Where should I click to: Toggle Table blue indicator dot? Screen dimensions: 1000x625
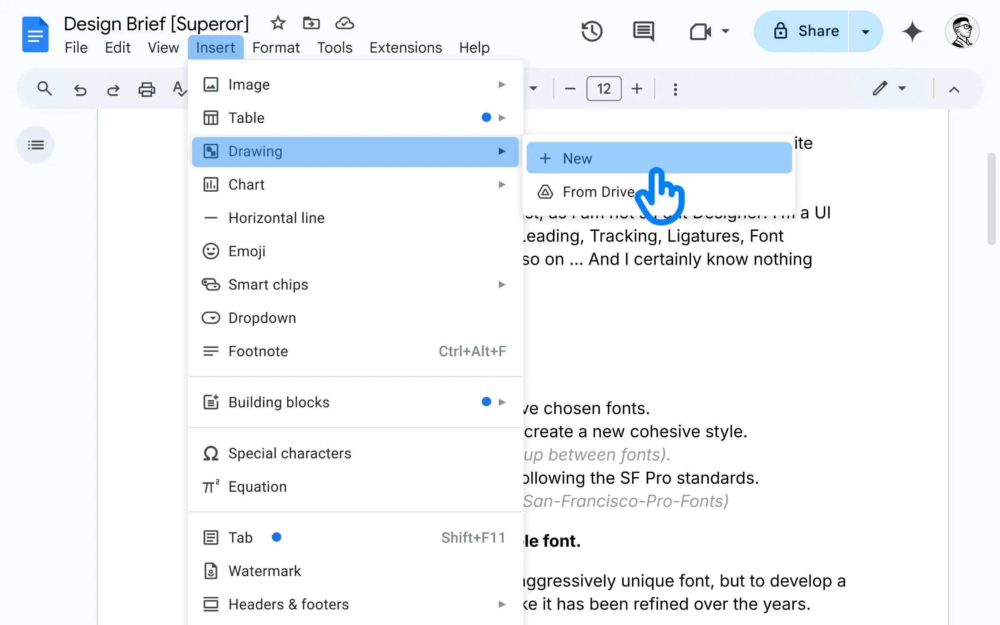[486, 117]
